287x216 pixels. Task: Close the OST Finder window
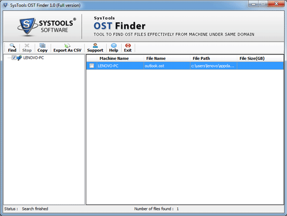(276, 4)
